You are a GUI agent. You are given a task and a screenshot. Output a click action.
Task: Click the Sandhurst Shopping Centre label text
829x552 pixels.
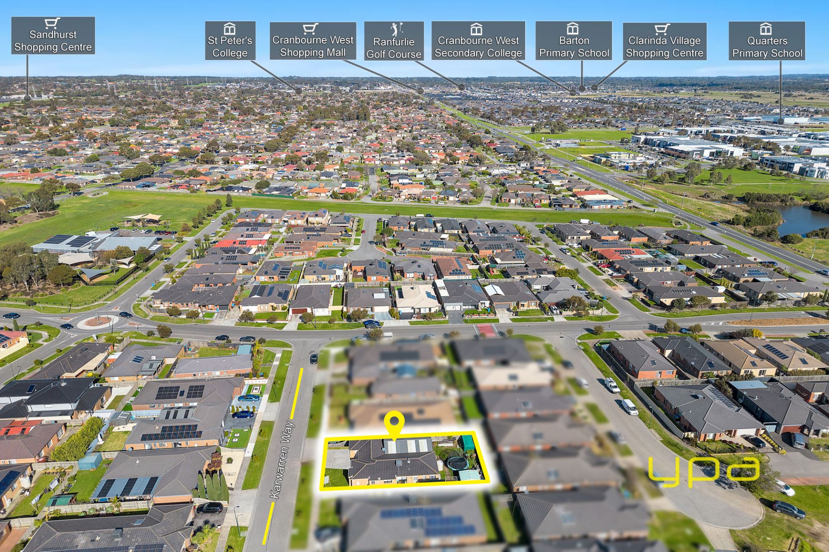tap(53, 41)
